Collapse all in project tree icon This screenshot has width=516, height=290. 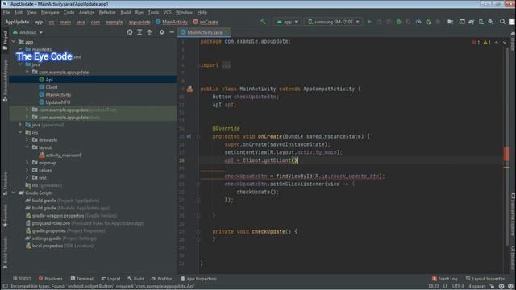click(x=149, y=32)
